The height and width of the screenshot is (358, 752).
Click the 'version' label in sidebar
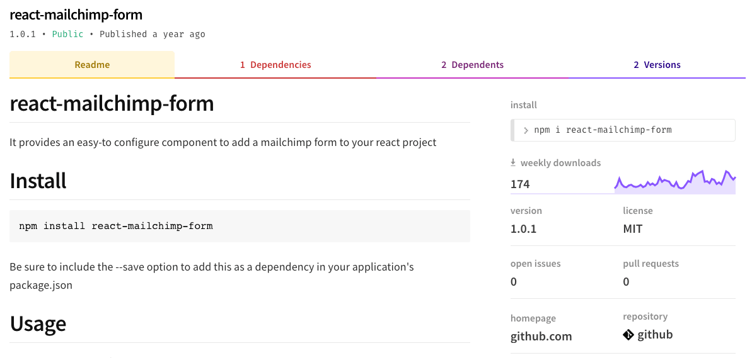click(x=526, y=211)
